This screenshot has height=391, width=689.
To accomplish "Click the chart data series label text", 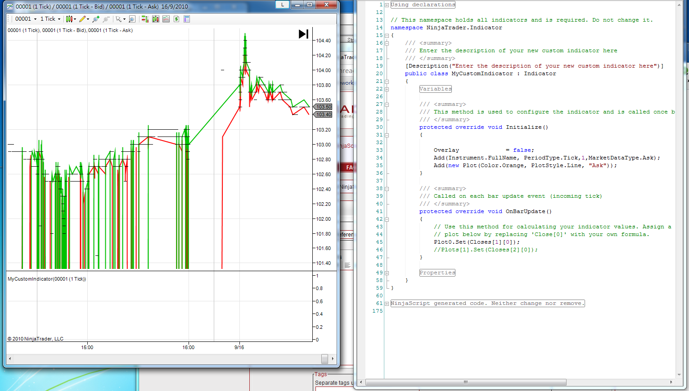I will (70, 30).
